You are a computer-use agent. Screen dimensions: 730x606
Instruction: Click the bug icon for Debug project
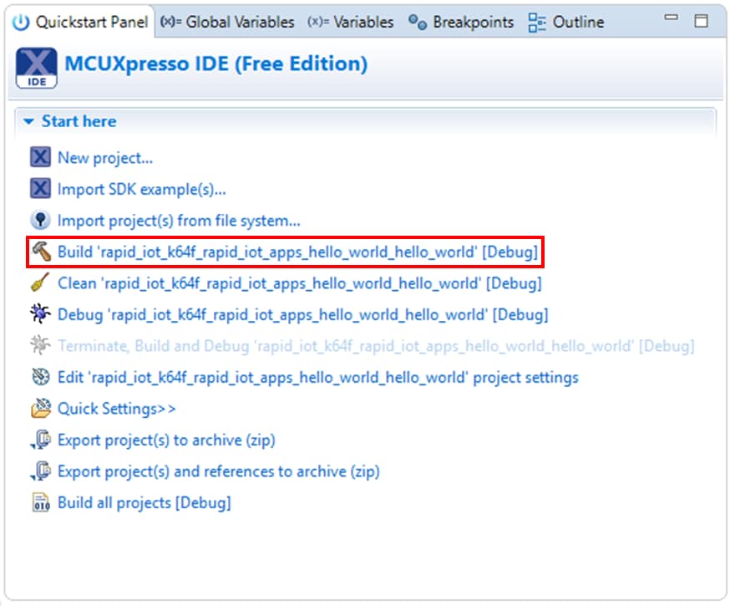pos(40,315)
